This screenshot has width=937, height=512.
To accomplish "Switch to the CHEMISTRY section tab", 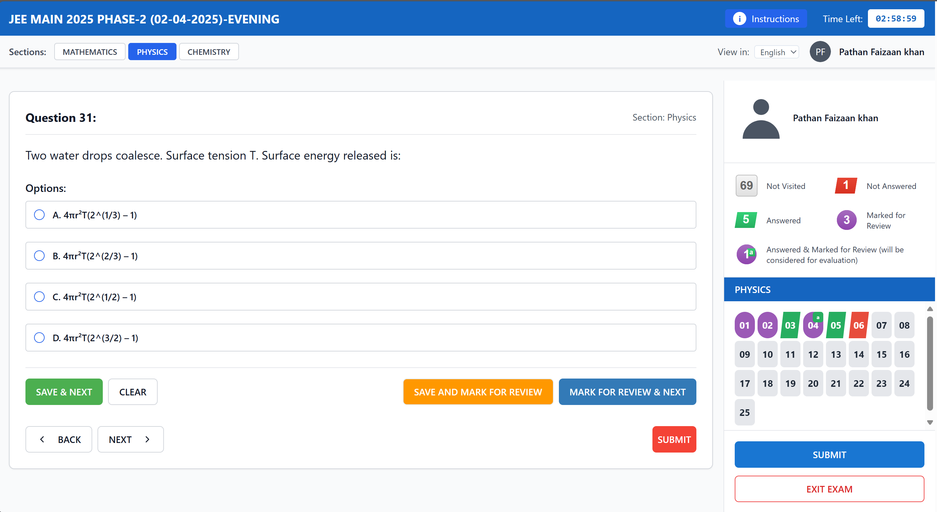I will pos(209,52).
